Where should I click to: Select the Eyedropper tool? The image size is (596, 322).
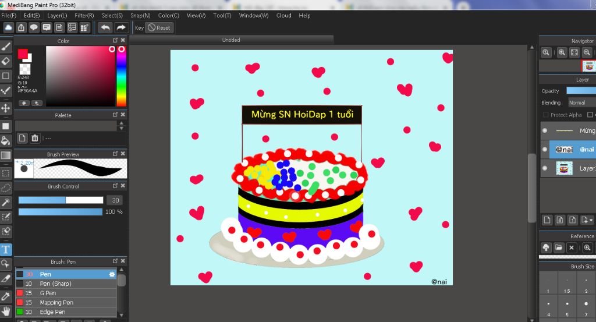[x=6, y=296]
